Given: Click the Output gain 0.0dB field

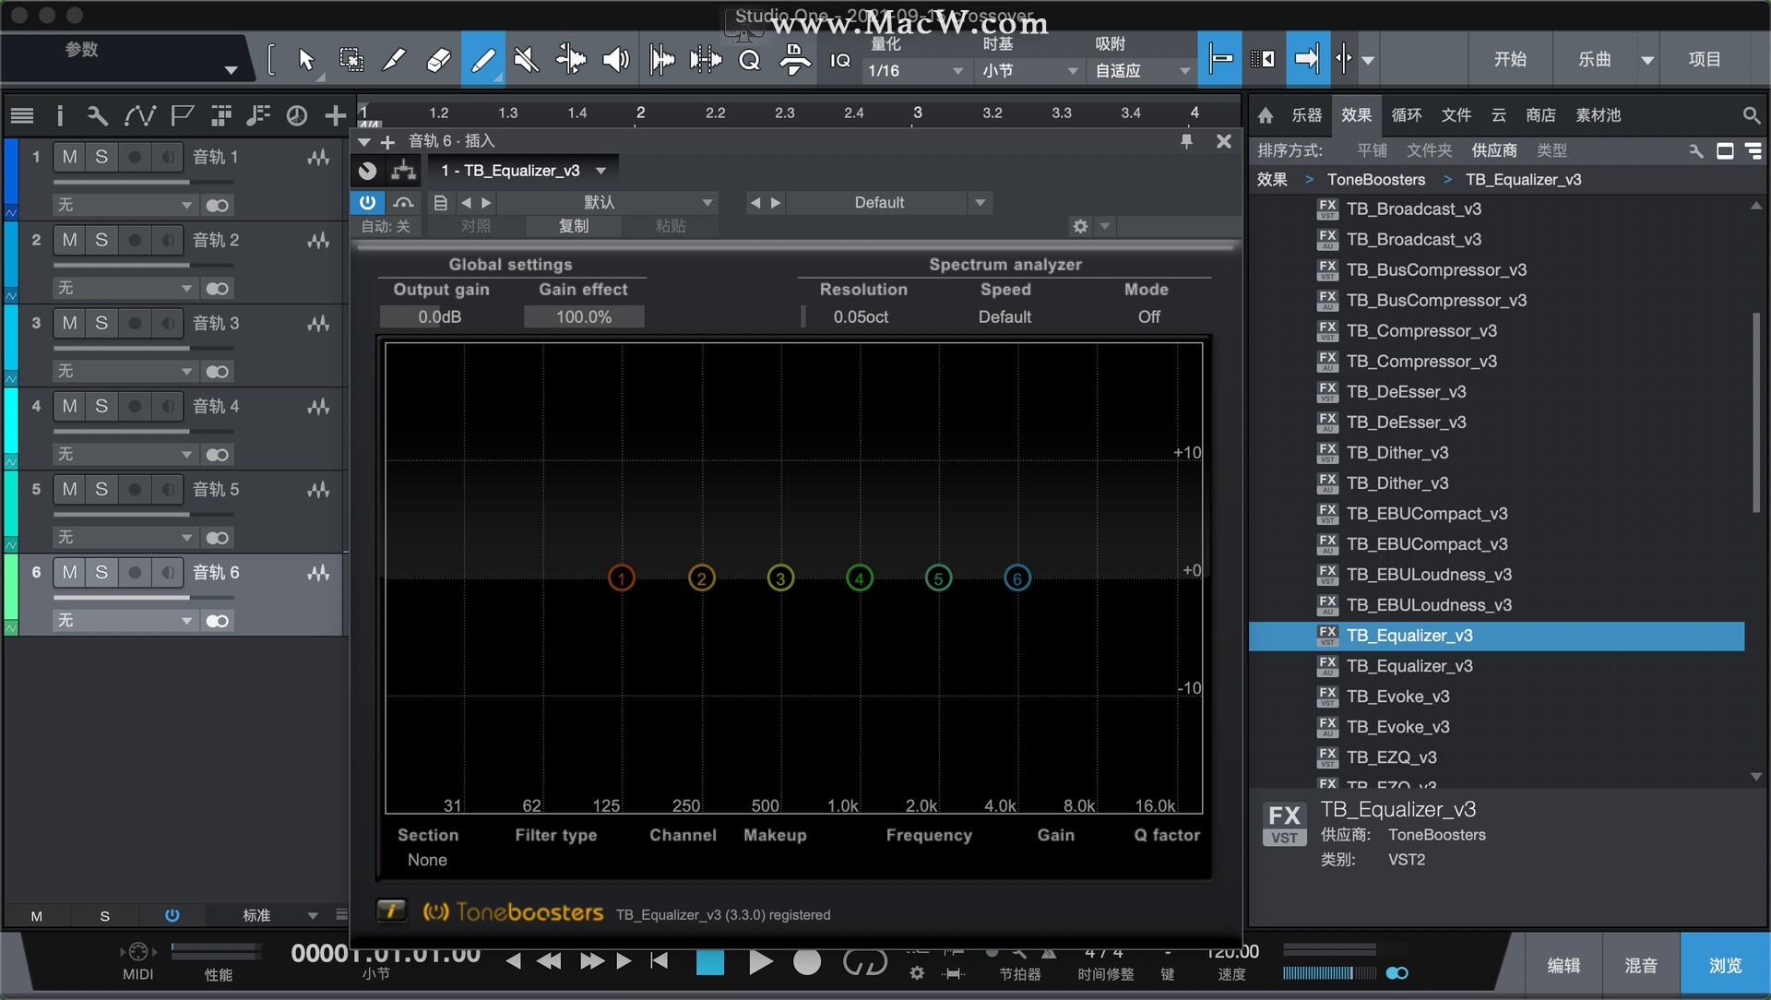Looking at the screenshot, I should pos(439,316).
